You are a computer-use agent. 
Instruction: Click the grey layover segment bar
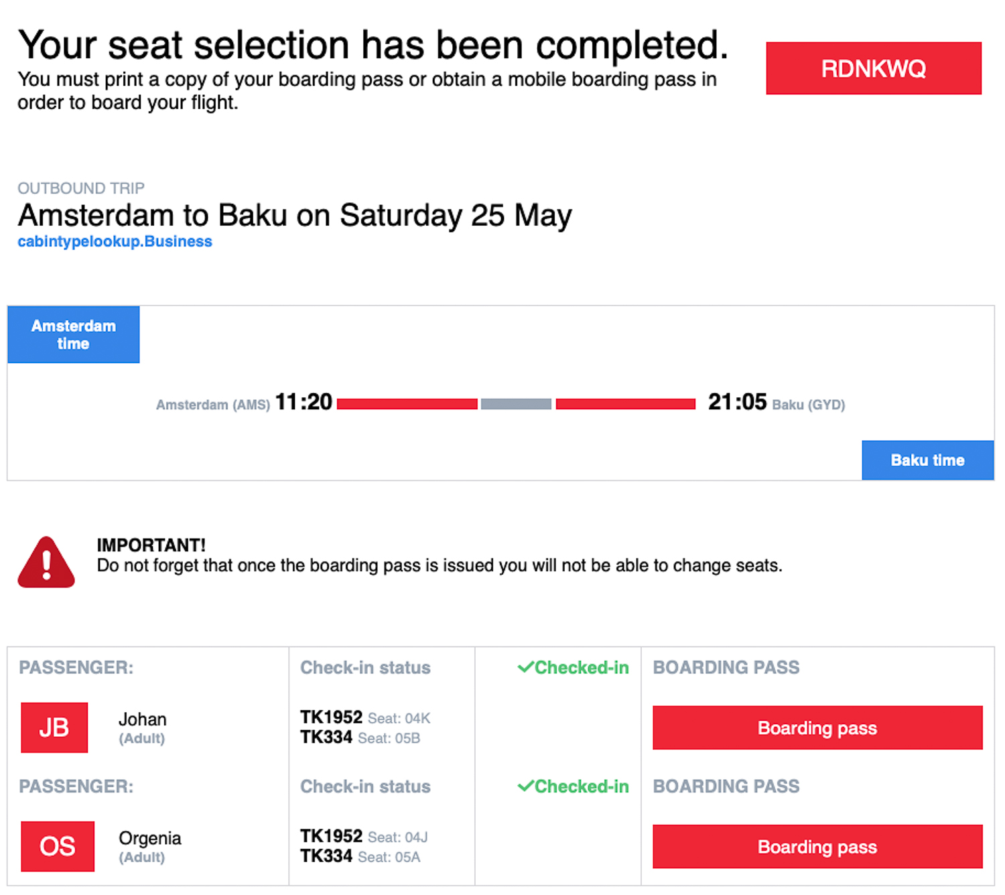[x=516, y=404]
